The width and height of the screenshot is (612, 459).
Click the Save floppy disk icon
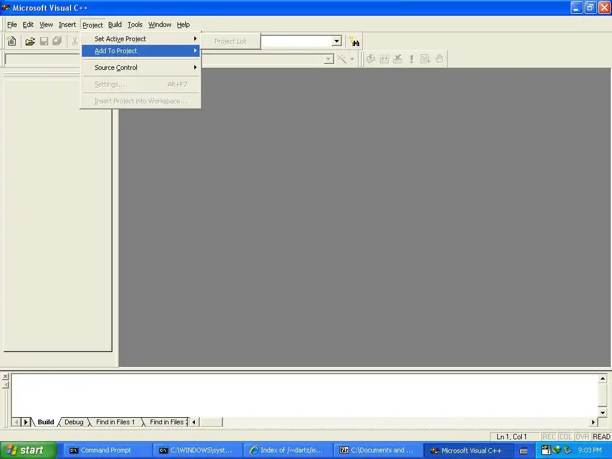(x=44, y=41)
